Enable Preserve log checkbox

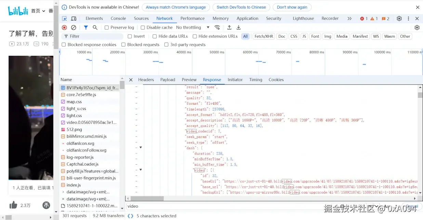click(x=107, y=27)
